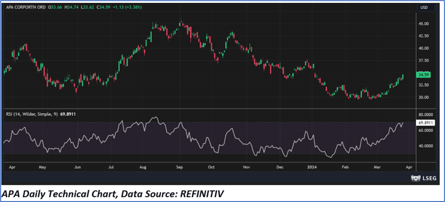Click the May time axis label
445x202 pixels.
point(42,167)
